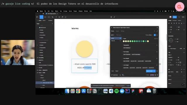Select the kiwi-core-warm-100 text on canvas
The width and height of the screenshot is (187, 105).
pyautogui.click(x=84, y=64)
